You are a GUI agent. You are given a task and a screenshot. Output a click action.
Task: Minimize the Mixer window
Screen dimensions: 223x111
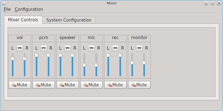[206, 3]
